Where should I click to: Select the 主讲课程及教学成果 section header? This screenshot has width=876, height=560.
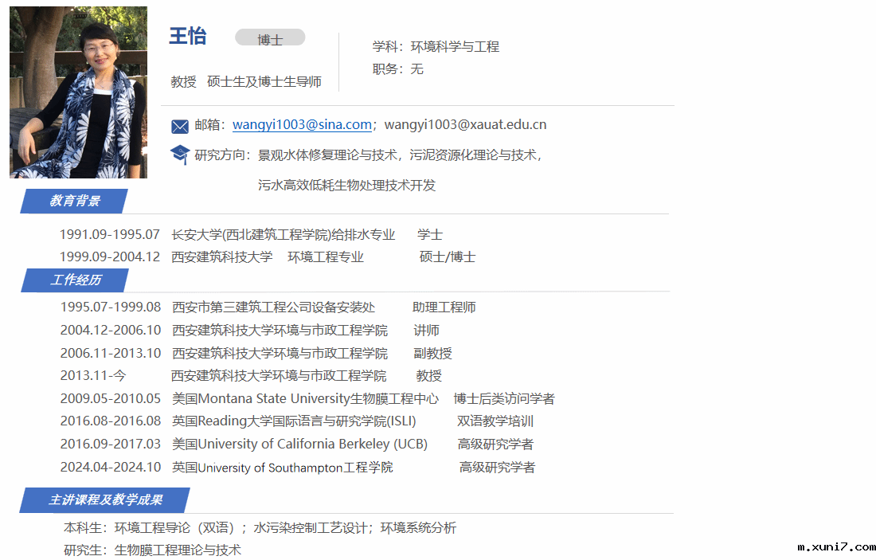click(x=105, y=500)
